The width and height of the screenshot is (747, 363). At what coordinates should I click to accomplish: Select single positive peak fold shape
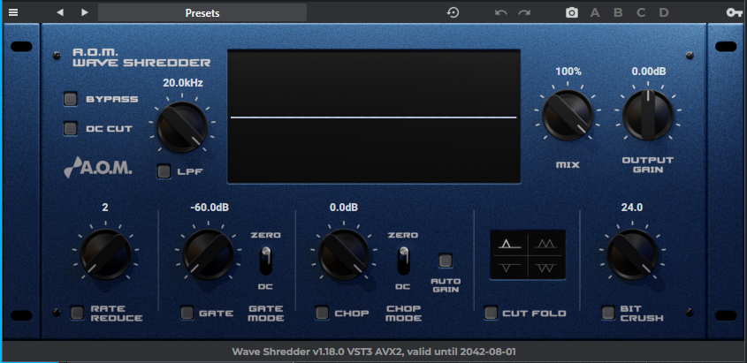point(510,244)
